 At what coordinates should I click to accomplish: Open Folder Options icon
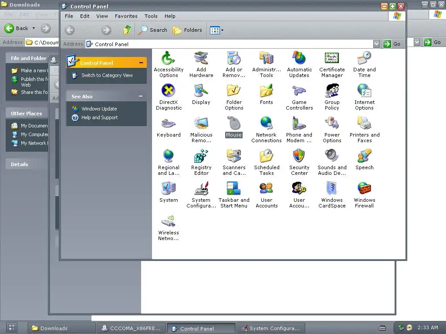[x=234, y=97]
